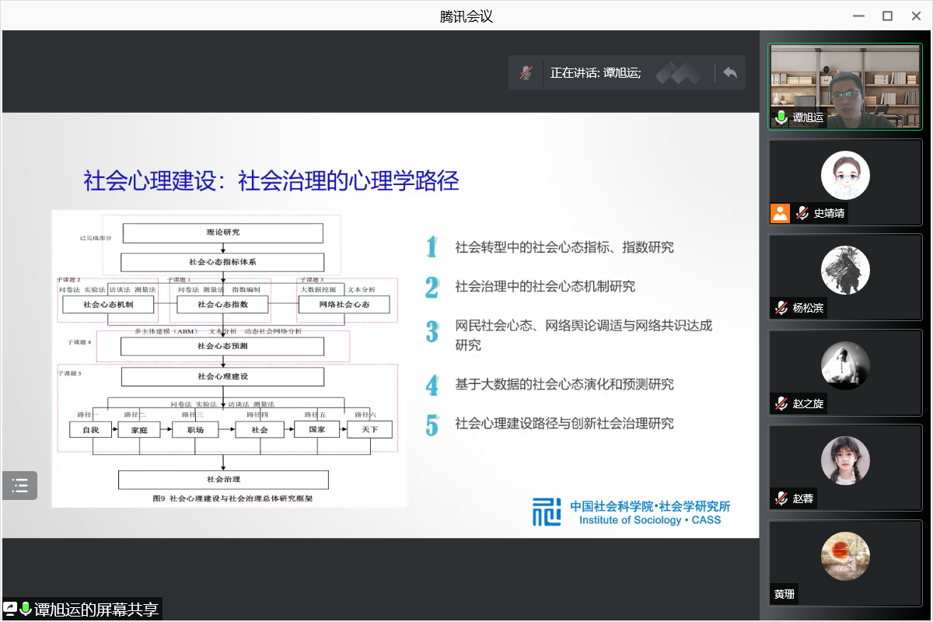Select 谭旭运's video thumbnail
Screen dimensions: 933x622
[x=845, y=86]
